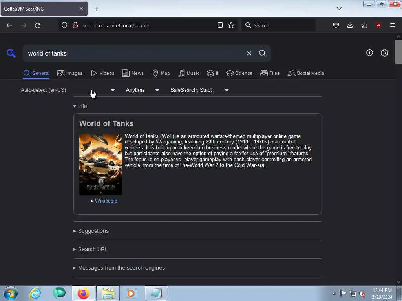
Task: Open the uBlock Origin extension icon
Action: coord(378,25)
